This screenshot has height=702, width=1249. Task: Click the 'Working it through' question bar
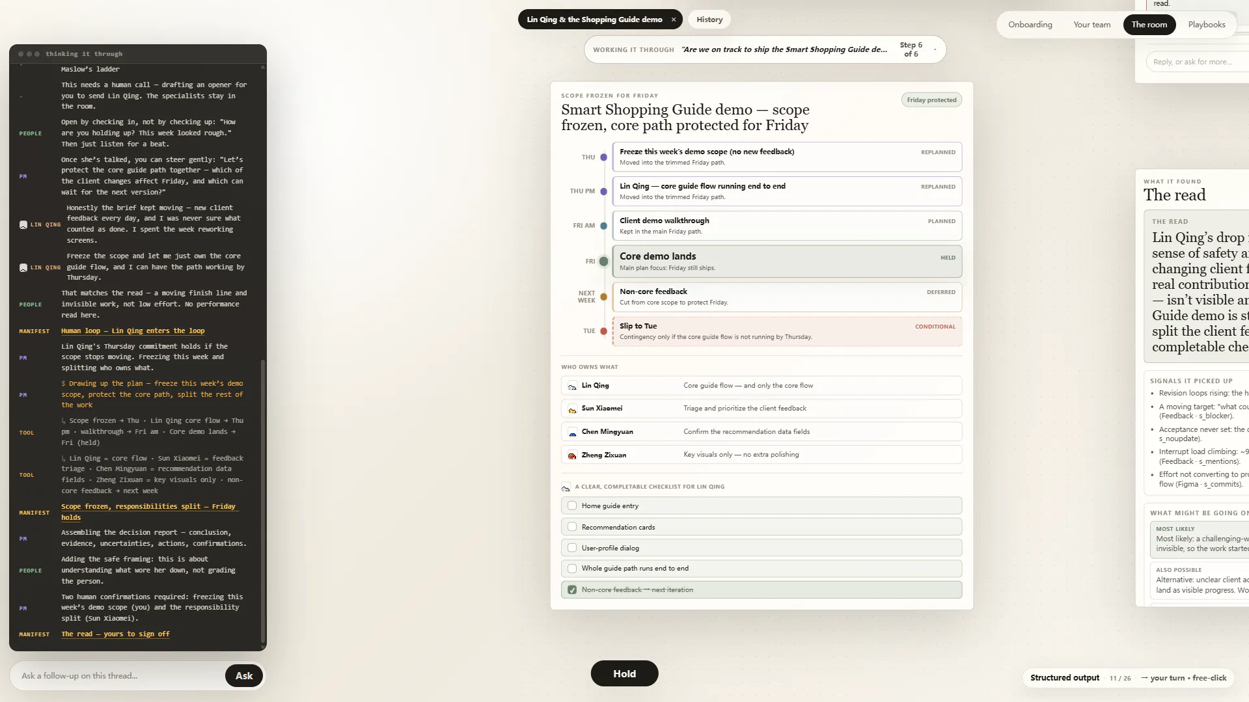coord(765,49)
